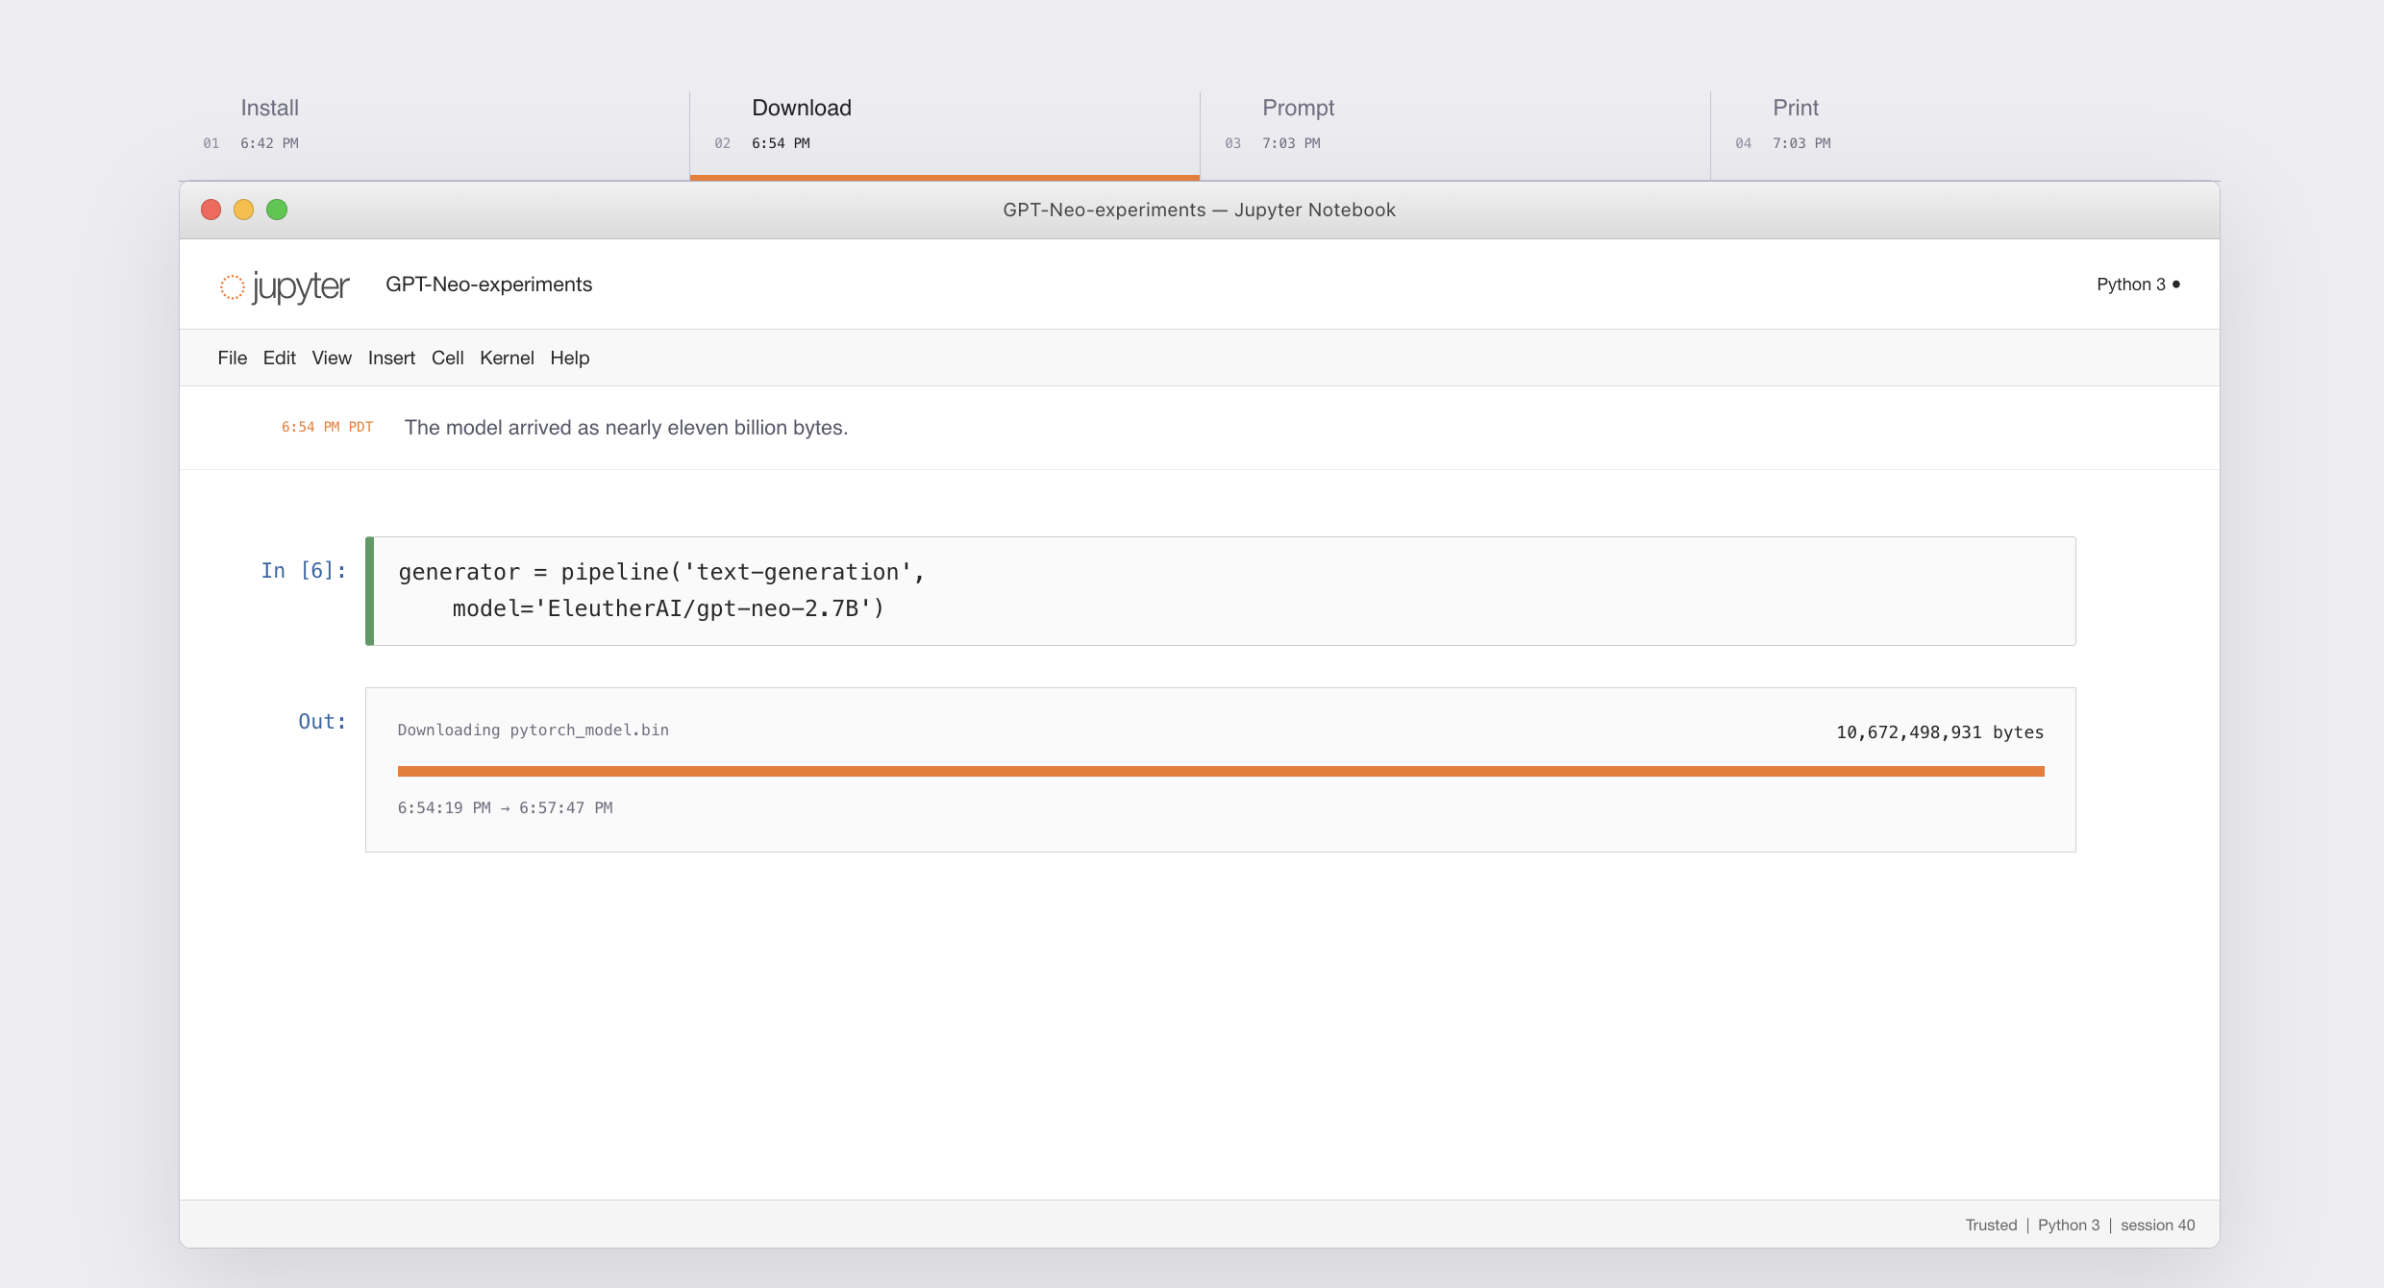Minimize the window with yellow button
2384x1288 pixels.
pos(244,210)
